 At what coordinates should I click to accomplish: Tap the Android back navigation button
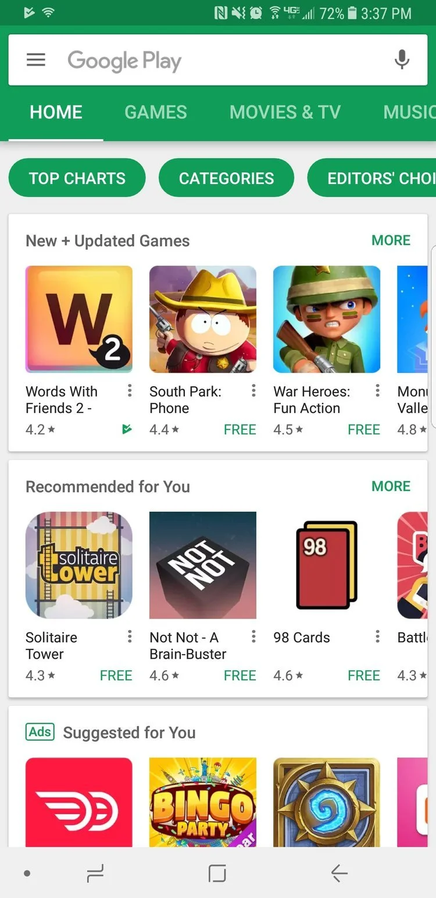tap(339, 873)
